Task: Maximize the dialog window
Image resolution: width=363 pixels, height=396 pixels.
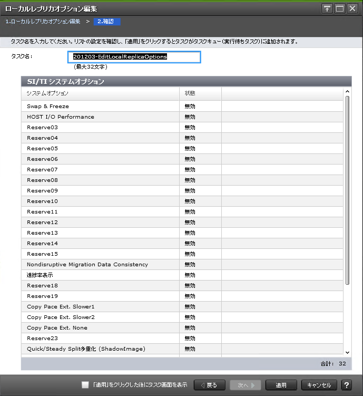Action: (340, 9)
